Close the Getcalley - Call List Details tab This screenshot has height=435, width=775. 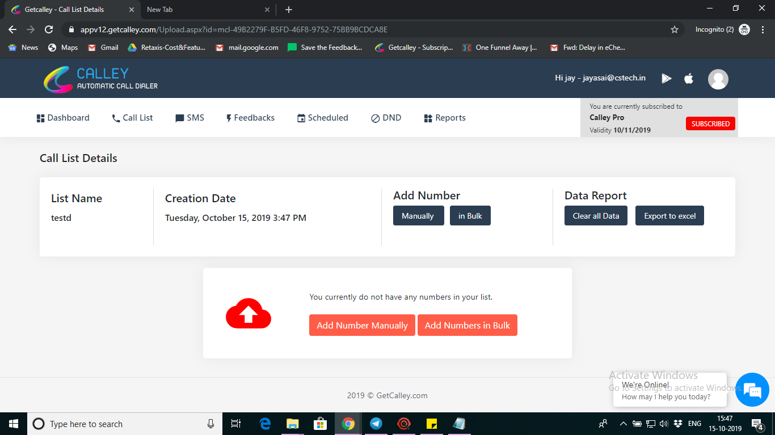[x=132, y=10]
